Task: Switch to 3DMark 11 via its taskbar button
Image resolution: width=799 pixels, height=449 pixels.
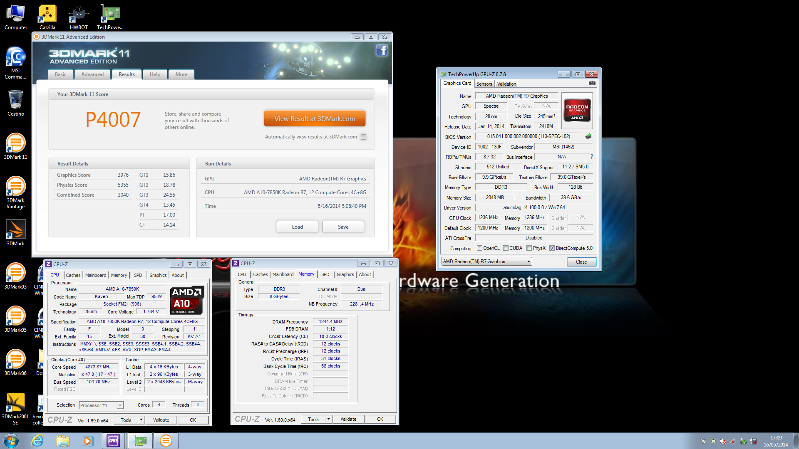Action: point(166,441)
